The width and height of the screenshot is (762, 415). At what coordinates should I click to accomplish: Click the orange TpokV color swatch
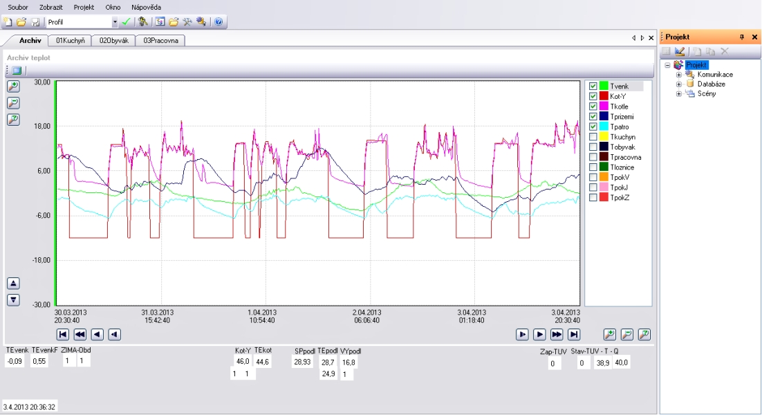604,177
